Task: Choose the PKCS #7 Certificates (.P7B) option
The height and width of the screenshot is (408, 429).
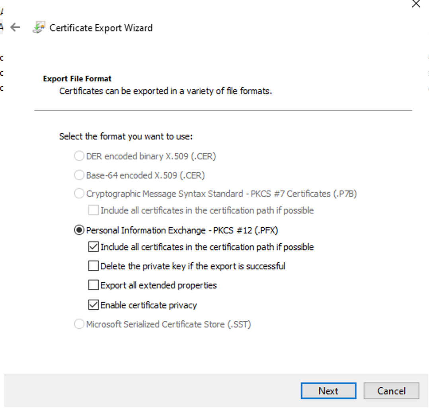Action: pos(79,194)
